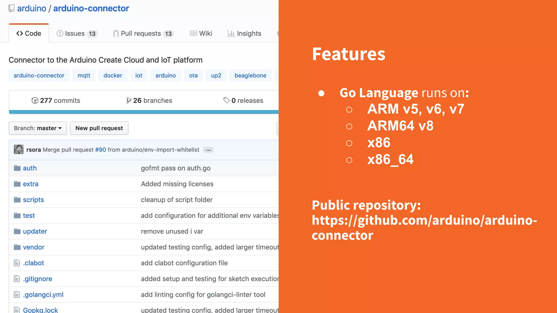Open the arduino owner link
The height and width of the screenshot is (313, 557).
pos(32,8)
